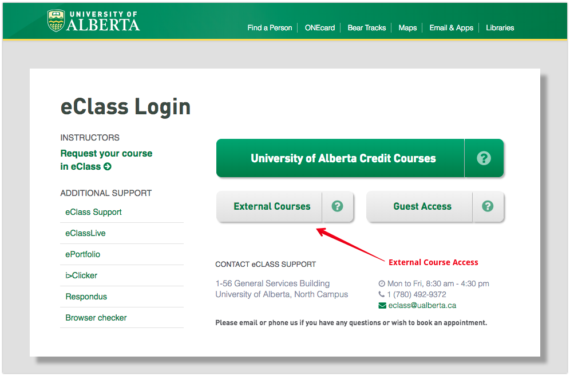Click the University of Alberta wordmark

click(103, 21)
